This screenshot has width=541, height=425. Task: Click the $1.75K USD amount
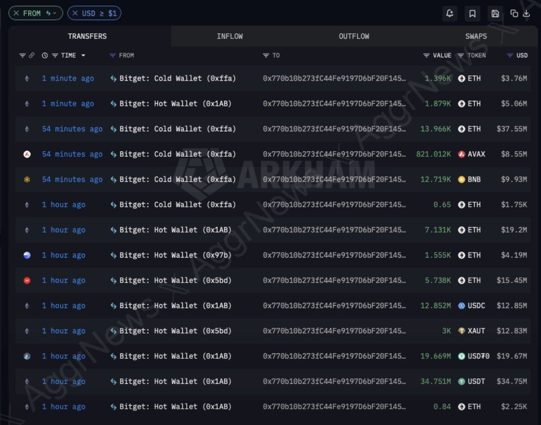pyautogui.click(x=514, y=205)
